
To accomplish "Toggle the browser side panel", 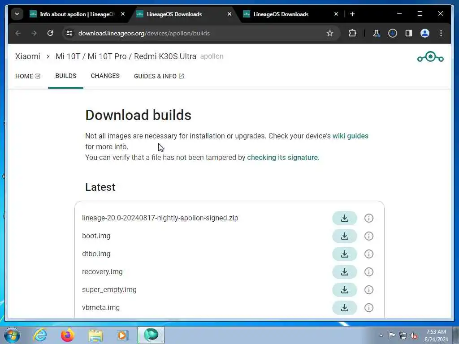I will pyautogui.click(x=409, y=33).
